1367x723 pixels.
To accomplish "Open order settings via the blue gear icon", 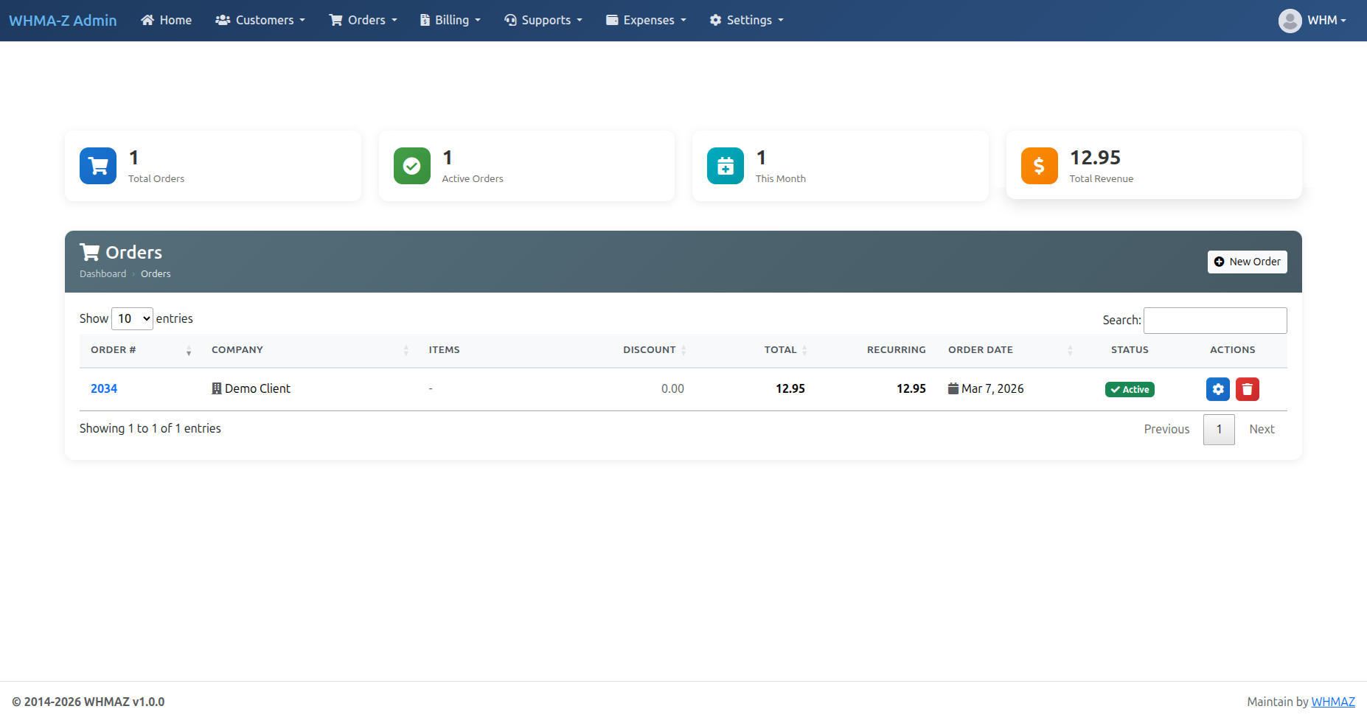I will point(1217,389).
